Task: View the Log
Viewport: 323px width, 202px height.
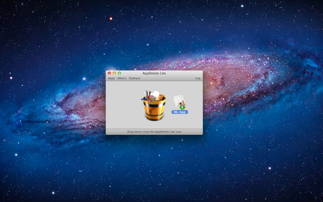Action: tap(198, 78)
